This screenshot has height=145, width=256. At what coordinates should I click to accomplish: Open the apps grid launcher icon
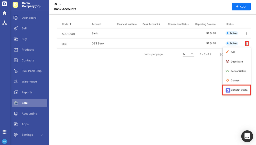point(5,132)
